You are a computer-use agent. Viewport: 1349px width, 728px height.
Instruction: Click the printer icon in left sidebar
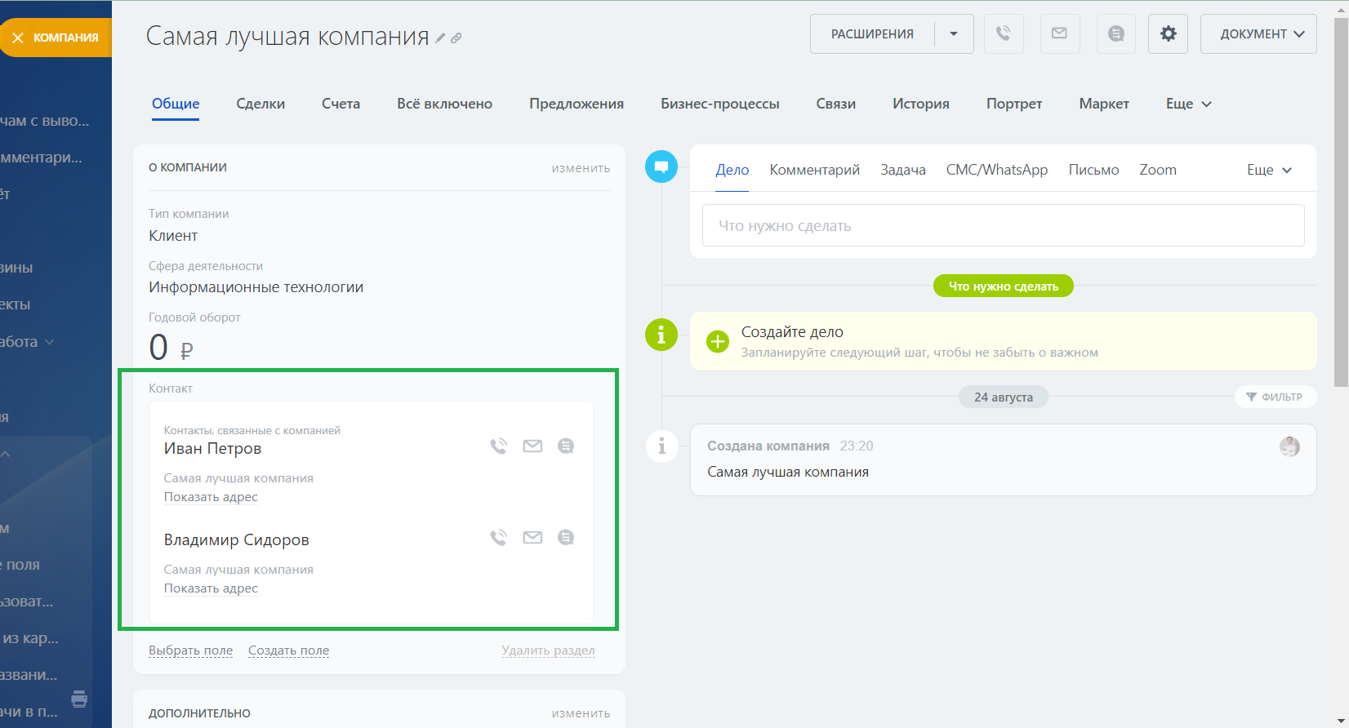coord(79,699)
